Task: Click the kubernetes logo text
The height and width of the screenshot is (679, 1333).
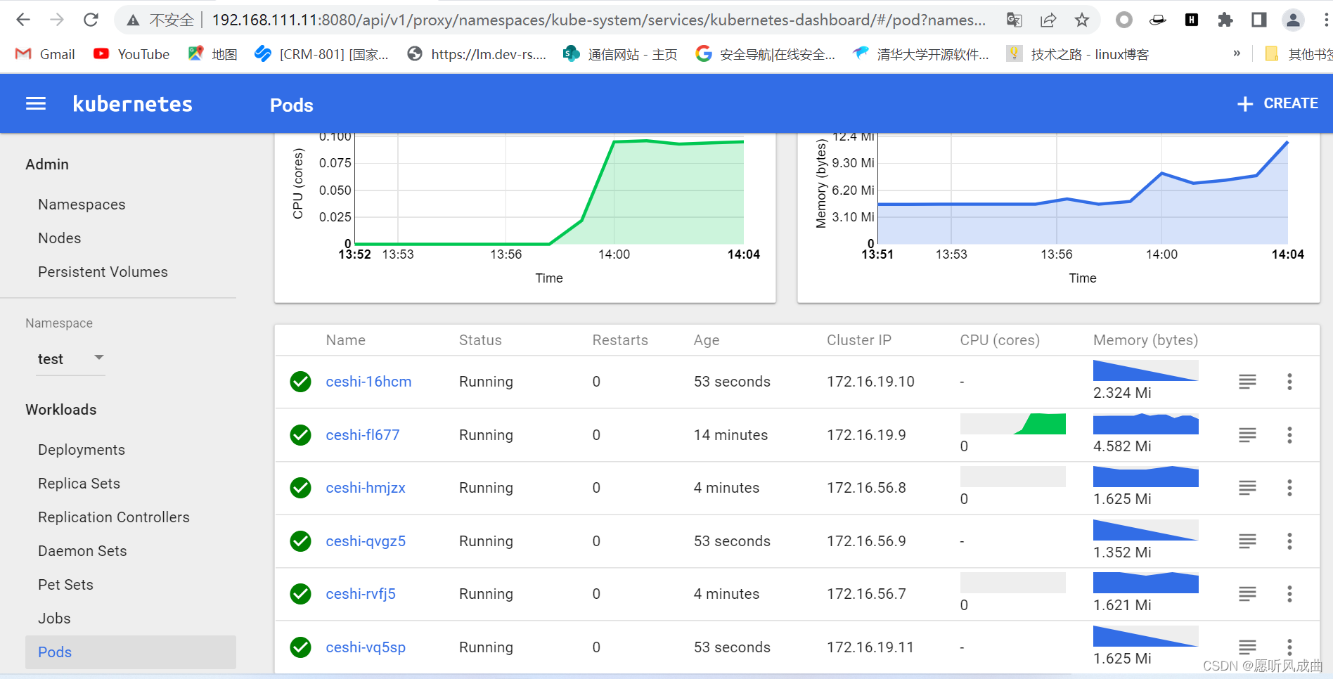Action: (132, 104)
